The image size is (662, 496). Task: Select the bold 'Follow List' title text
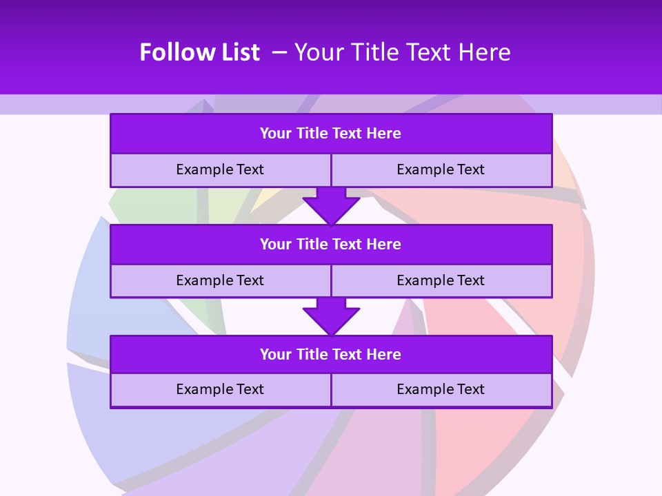200,52
